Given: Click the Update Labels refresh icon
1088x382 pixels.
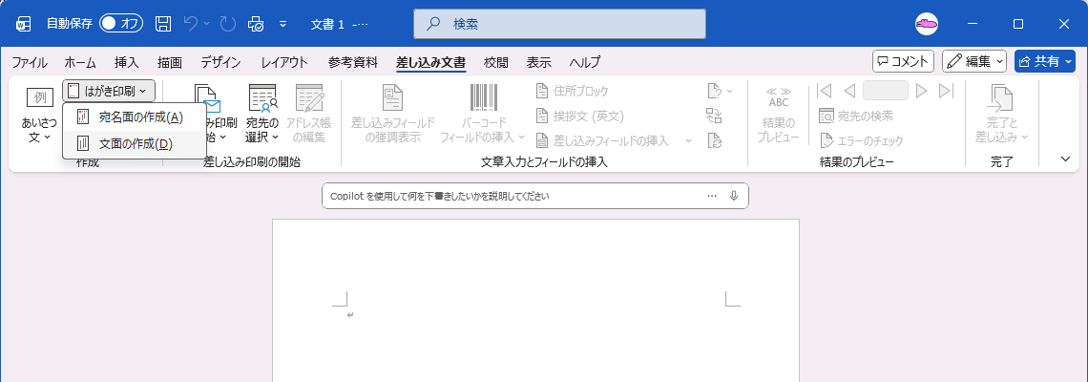Looking at the screenshot, I should pos(714,141).
